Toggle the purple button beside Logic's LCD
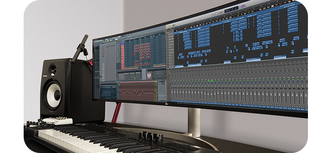The image size is (332, 153). [x=243, y=6]
